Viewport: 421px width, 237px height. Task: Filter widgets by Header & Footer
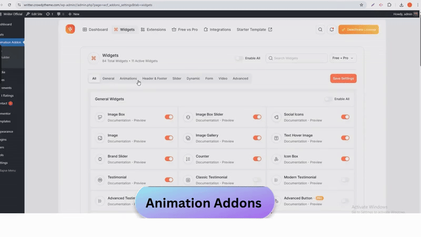tap(155, 78)
